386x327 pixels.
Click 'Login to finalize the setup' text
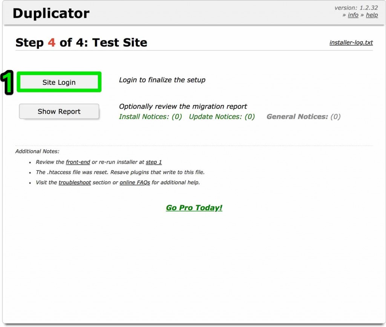coord(162,80)
